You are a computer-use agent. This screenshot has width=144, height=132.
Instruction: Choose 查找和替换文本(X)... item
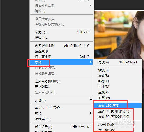click(61, 24)
